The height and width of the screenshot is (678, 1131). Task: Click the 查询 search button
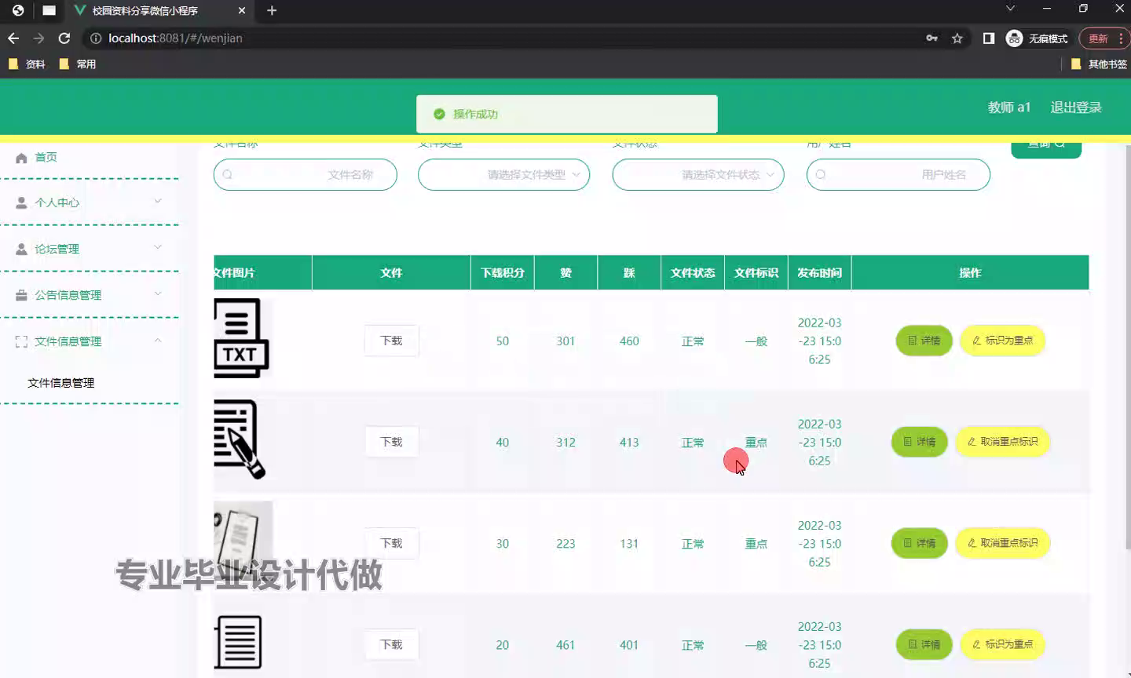[1046, 149]
